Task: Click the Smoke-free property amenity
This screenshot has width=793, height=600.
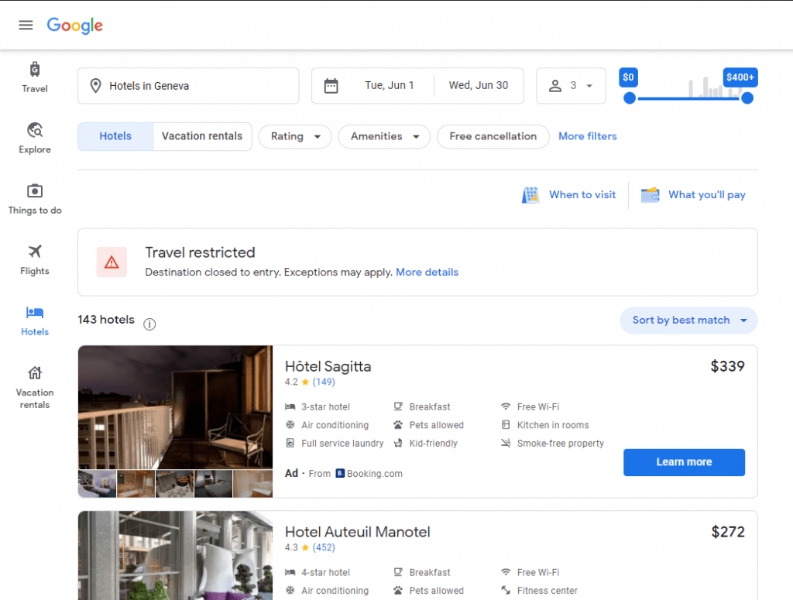Action: [x=552, y=444]
